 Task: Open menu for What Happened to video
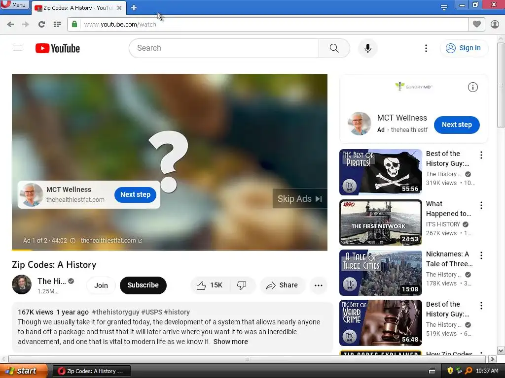point(481,205)
